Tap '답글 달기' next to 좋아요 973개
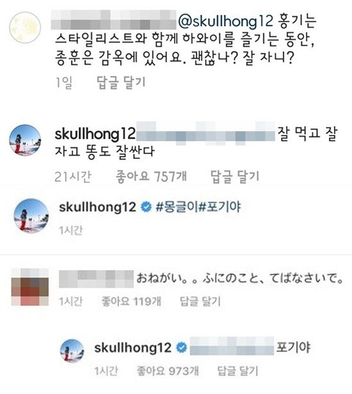The width and height of the screenshot is (352, 394). pos(238,370)
